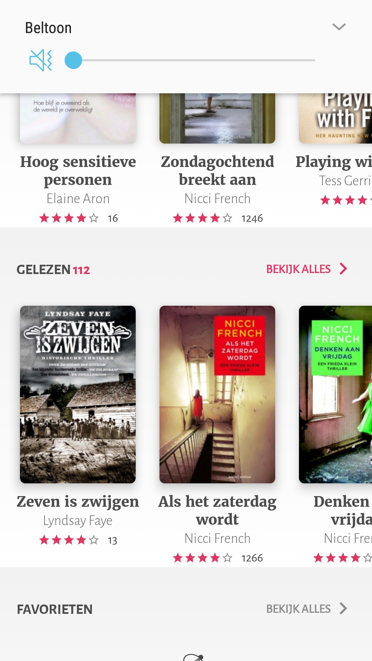The width and height of the screenshot is (372, 661).
Task: Tap the muted ringtone vibrate icon
Action: point(41,60)
